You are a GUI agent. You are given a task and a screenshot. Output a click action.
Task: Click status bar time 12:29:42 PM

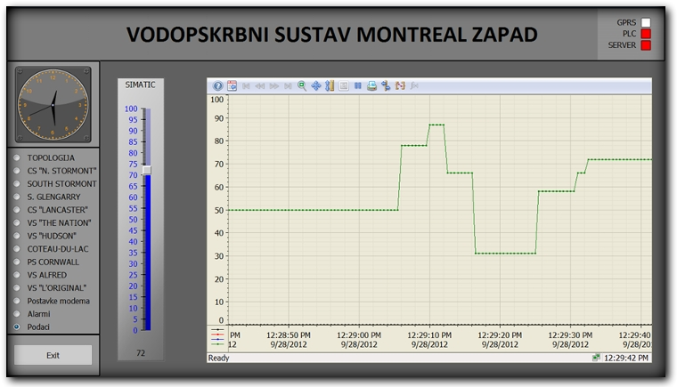[x=626, y=358]
